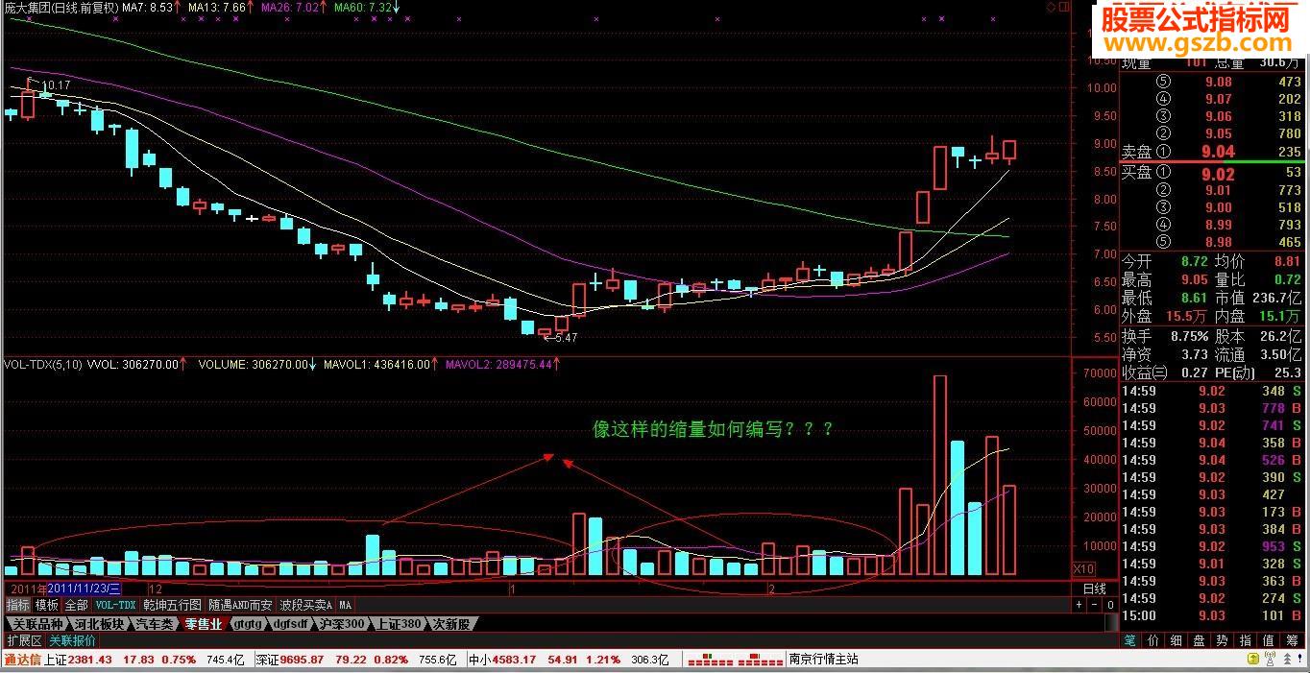
Task: Open the gtgtg tab
Action: click(248, 624)
